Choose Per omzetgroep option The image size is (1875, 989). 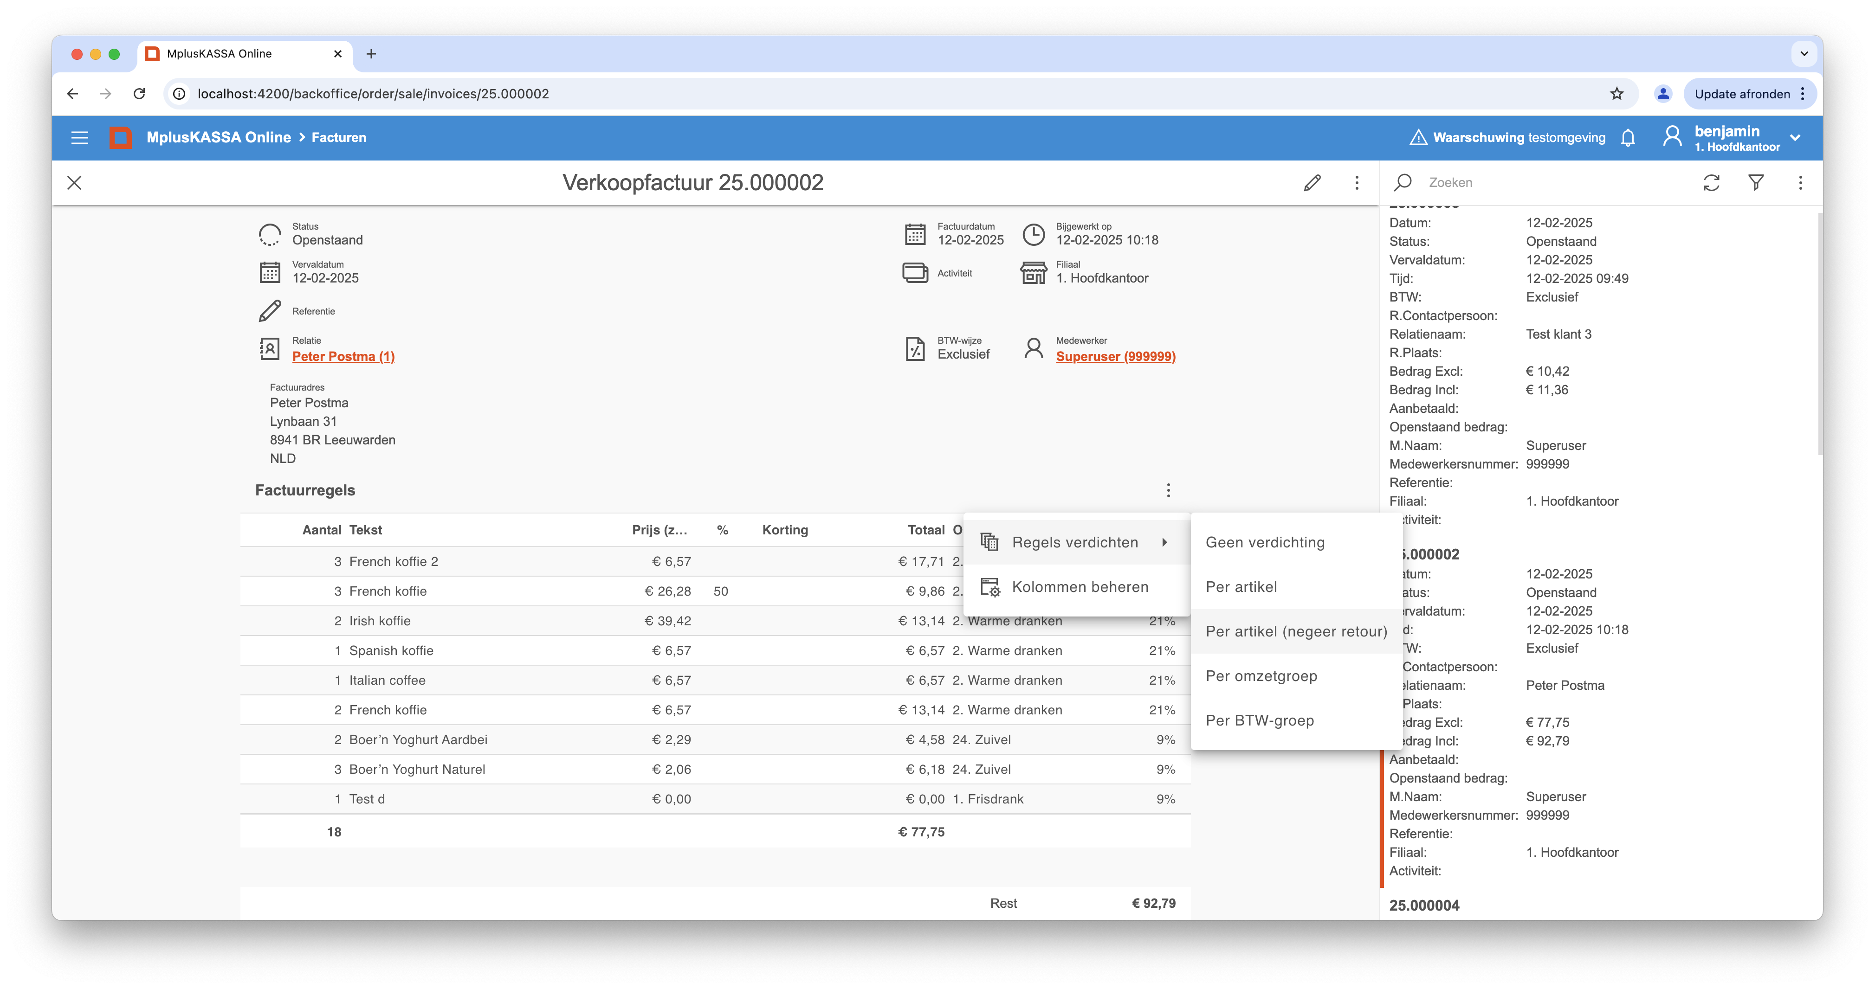point(1296,676)
